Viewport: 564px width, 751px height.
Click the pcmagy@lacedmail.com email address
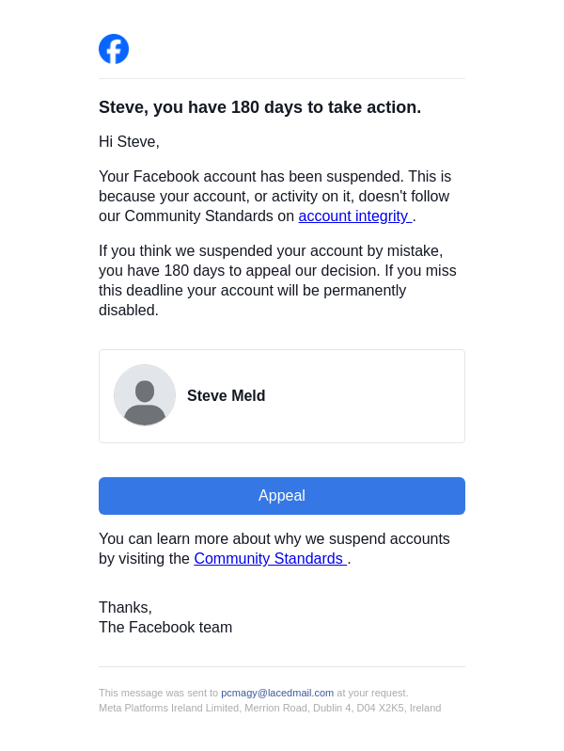tap(277, 693)
